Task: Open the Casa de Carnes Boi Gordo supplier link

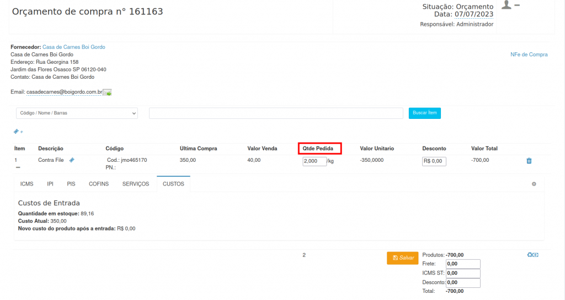Action: (73, 47)
